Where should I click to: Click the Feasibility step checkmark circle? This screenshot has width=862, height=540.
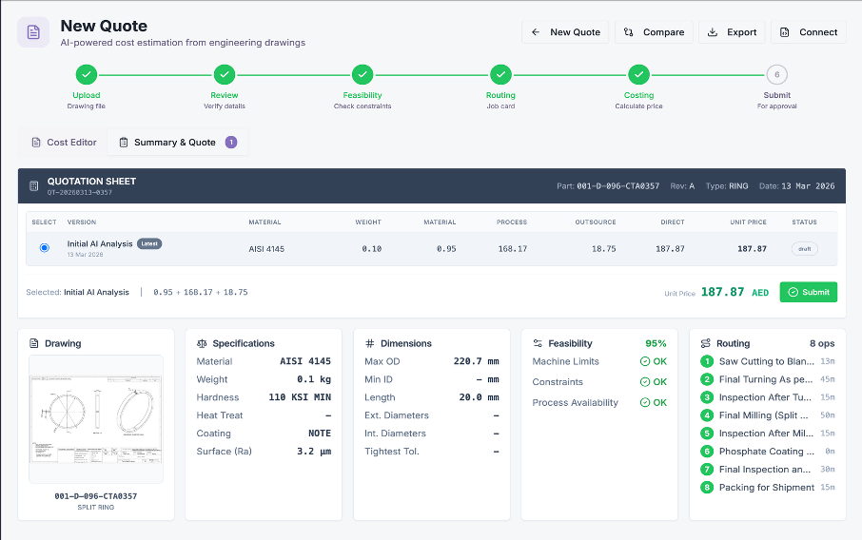click(362, 75)
